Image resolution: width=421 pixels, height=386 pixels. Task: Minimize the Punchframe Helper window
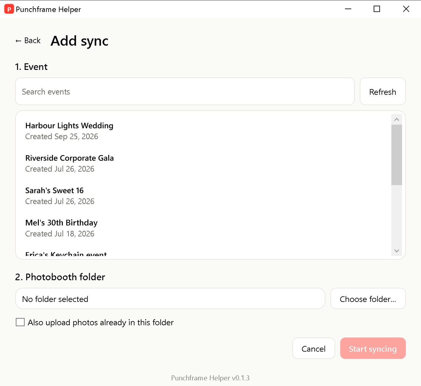(x=348, y=9)
